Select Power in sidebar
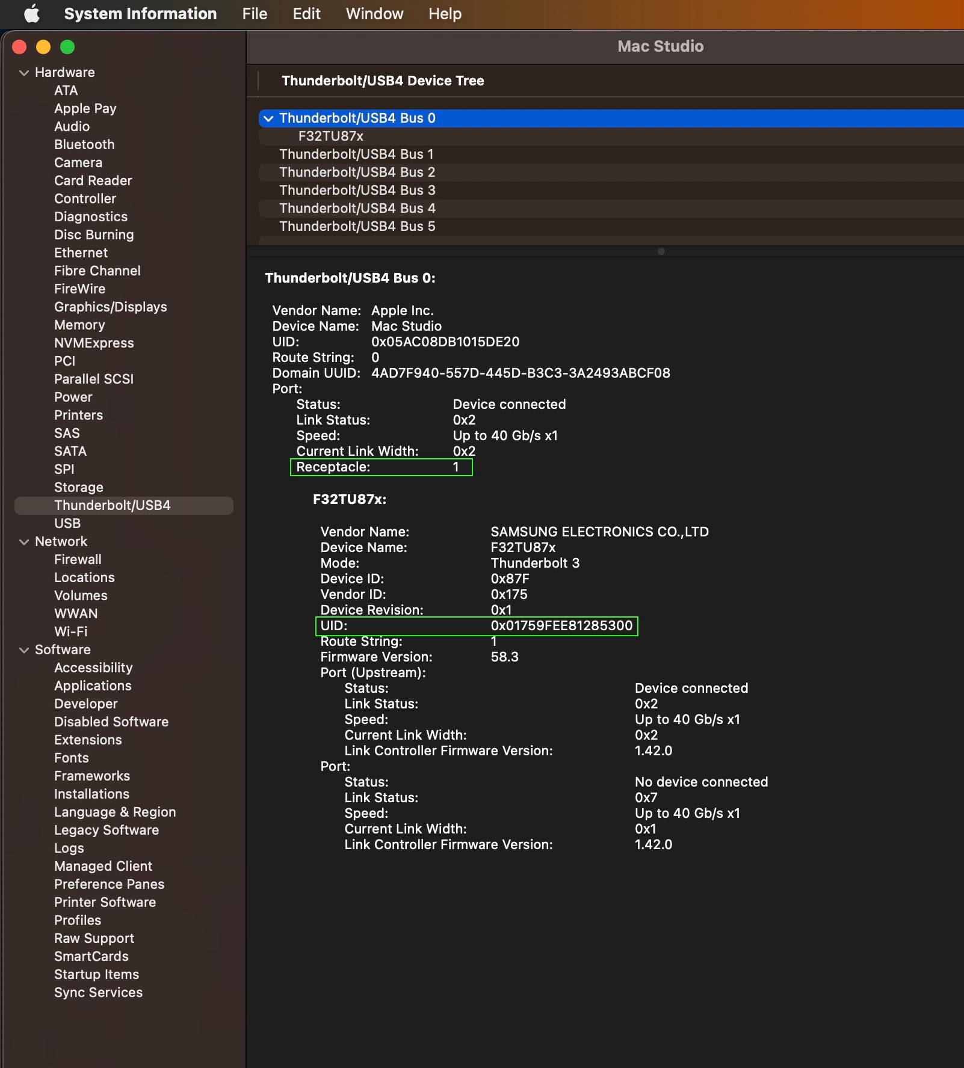 73,397
